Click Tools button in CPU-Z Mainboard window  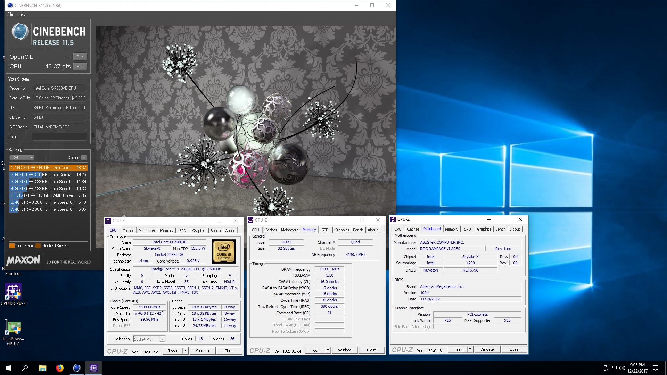click(458, 349)
